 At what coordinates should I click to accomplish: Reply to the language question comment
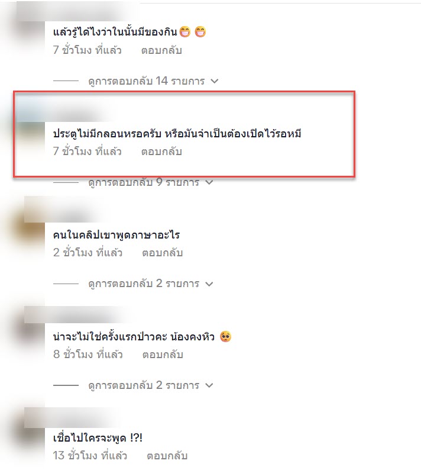tap(163, 253)
